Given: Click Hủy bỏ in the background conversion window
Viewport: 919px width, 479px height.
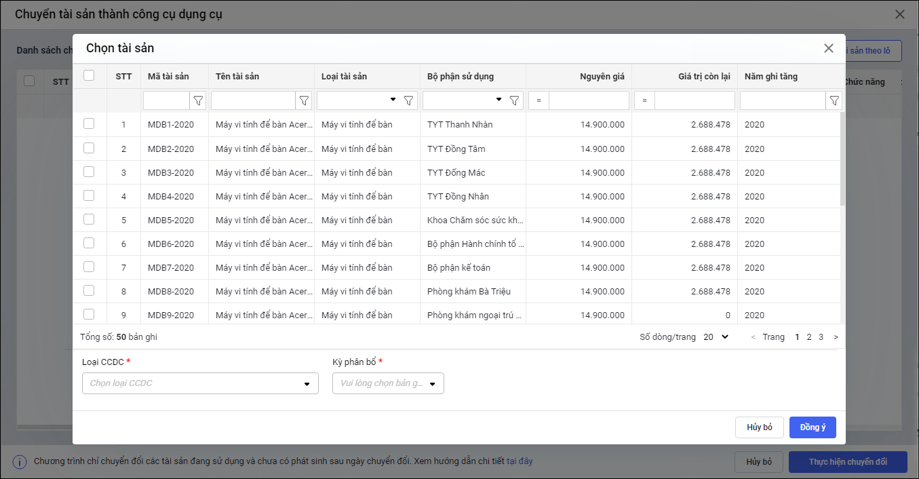Looking at the screenshot, I should [x=759, y=462].
